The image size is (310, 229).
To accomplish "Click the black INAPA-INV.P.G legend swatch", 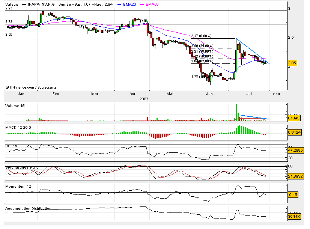I will pyautogui.click(x=24, y=4).
